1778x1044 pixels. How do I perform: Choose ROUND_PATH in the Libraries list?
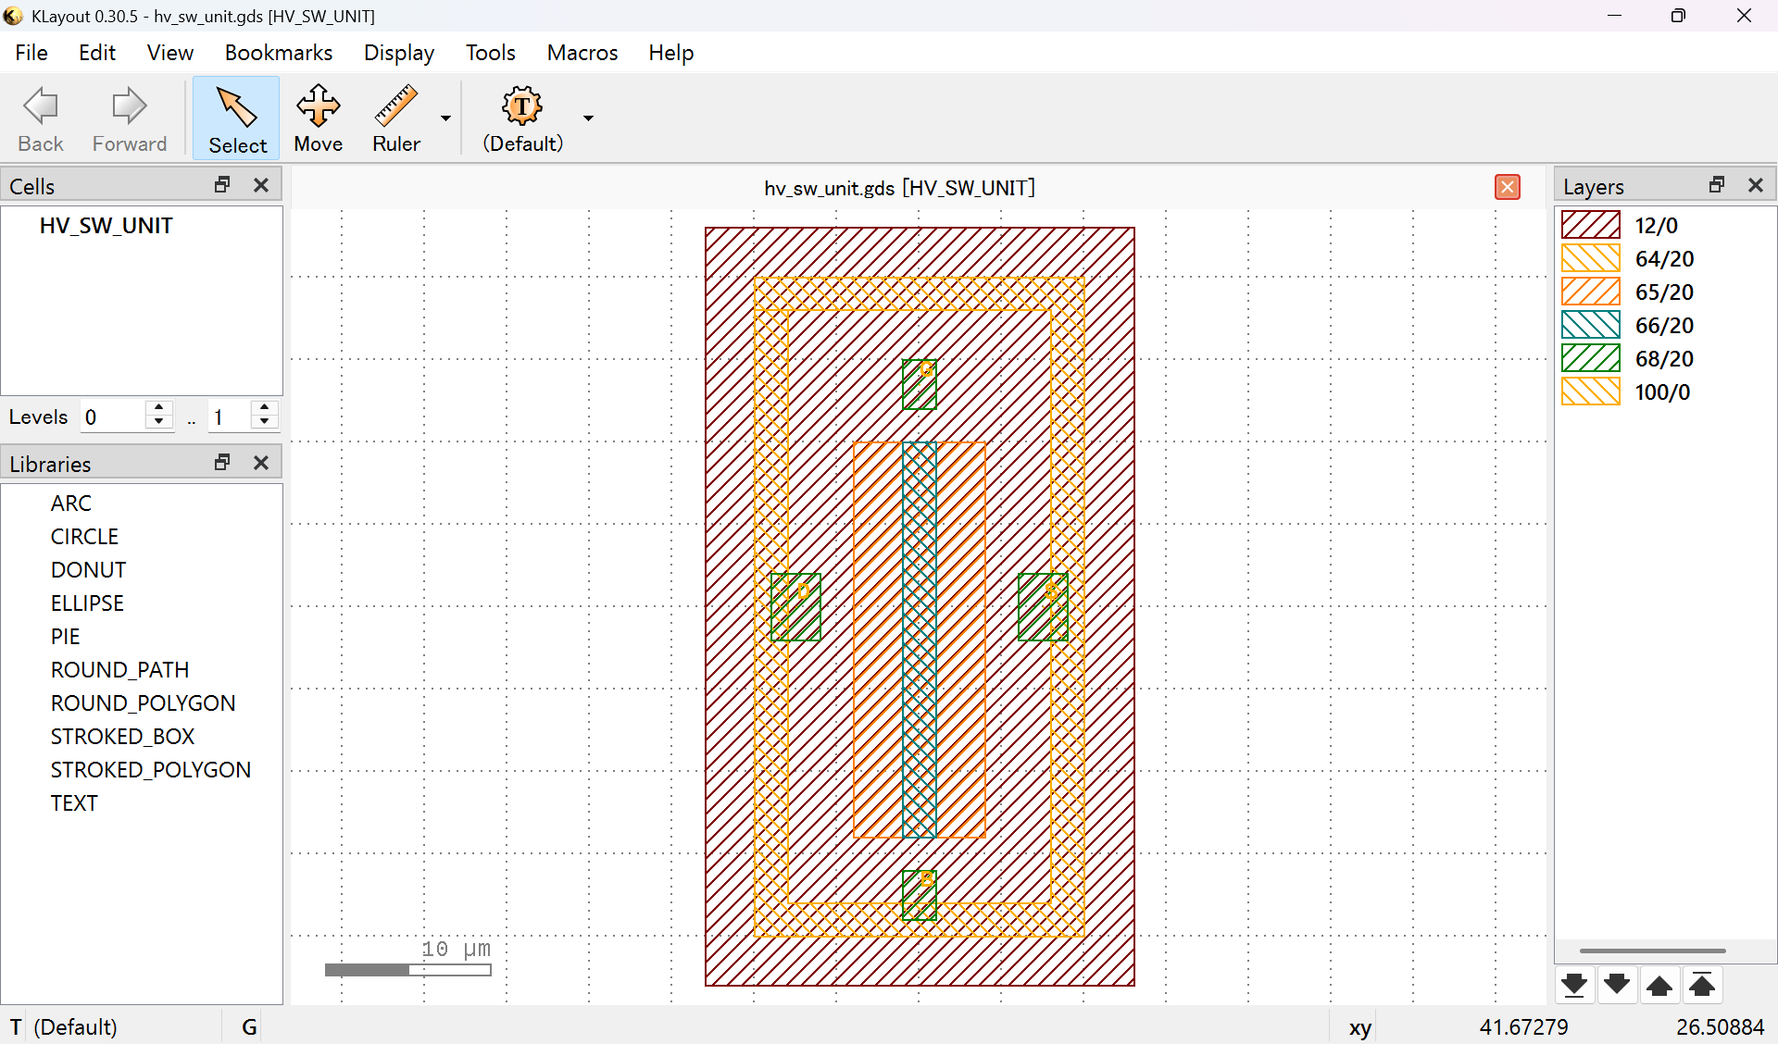coord(119,669)
